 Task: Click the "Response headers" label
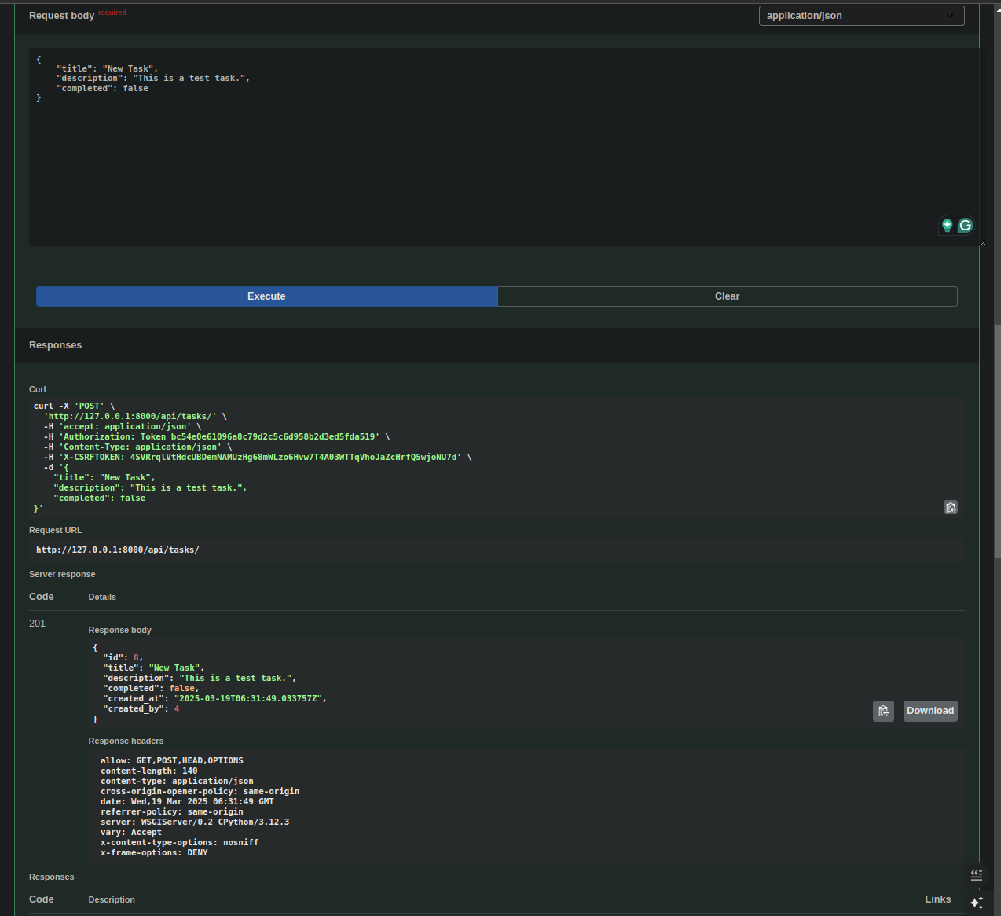point(126,741)
